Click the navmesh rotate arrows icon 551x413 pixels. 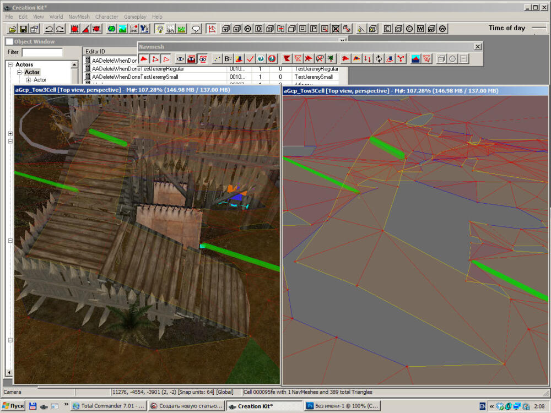pos(379,59)
